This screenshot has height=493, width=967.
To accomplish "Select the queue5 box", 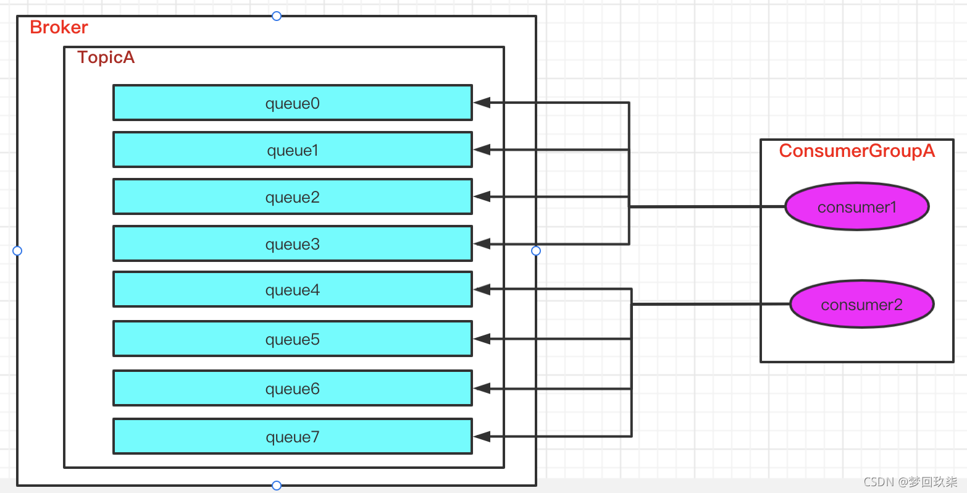I will pos(292,339).
